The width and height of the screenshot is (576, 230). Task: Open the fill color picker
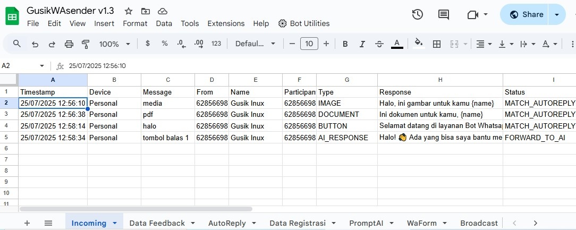[419, 44]
